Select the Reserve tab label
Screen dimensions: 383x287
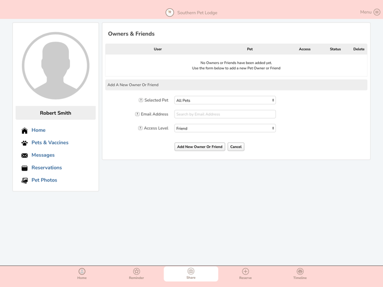[245, 278]
